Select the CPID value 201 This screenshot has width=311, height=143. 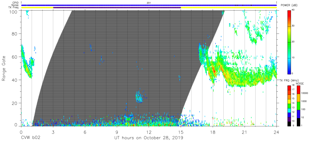[x=149, y=3]
